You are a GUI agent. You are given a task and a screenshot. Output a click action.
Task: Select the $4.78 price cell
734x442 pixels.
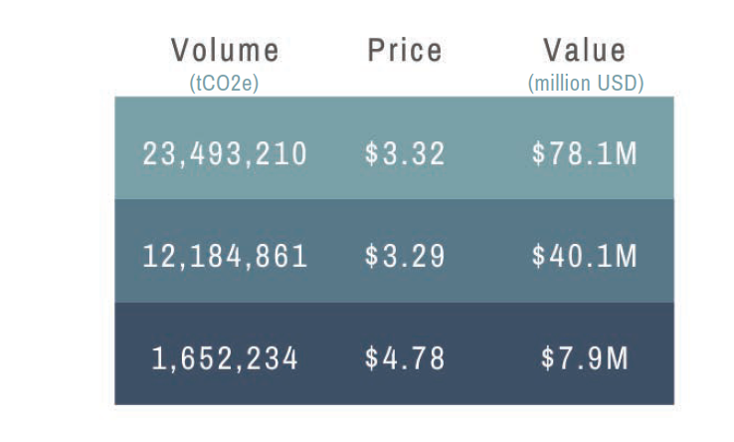coord(405,358)
